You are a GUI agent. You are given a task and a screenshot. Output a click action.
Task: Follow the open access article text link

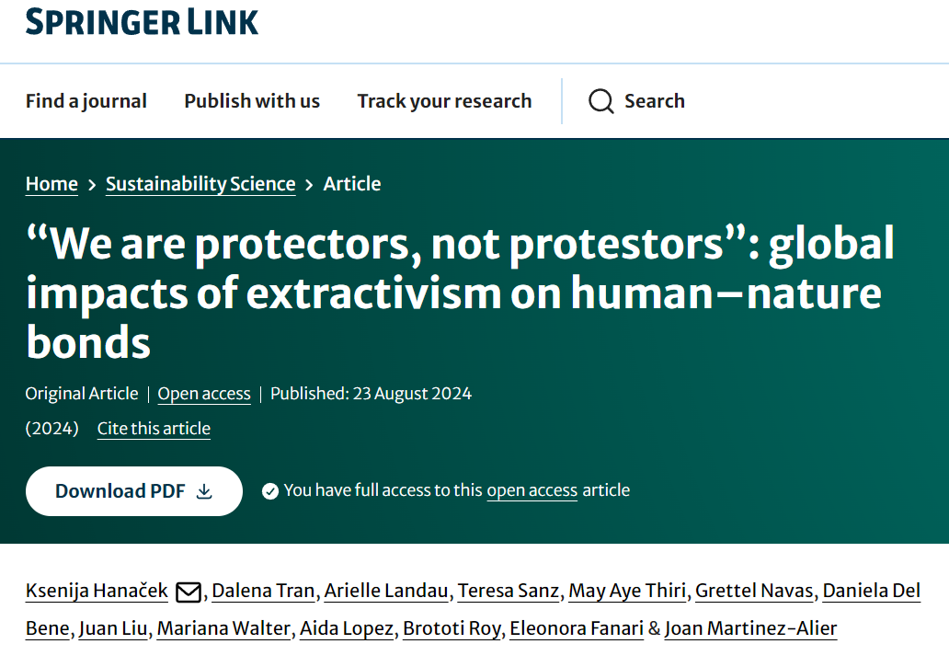(532, 490)
